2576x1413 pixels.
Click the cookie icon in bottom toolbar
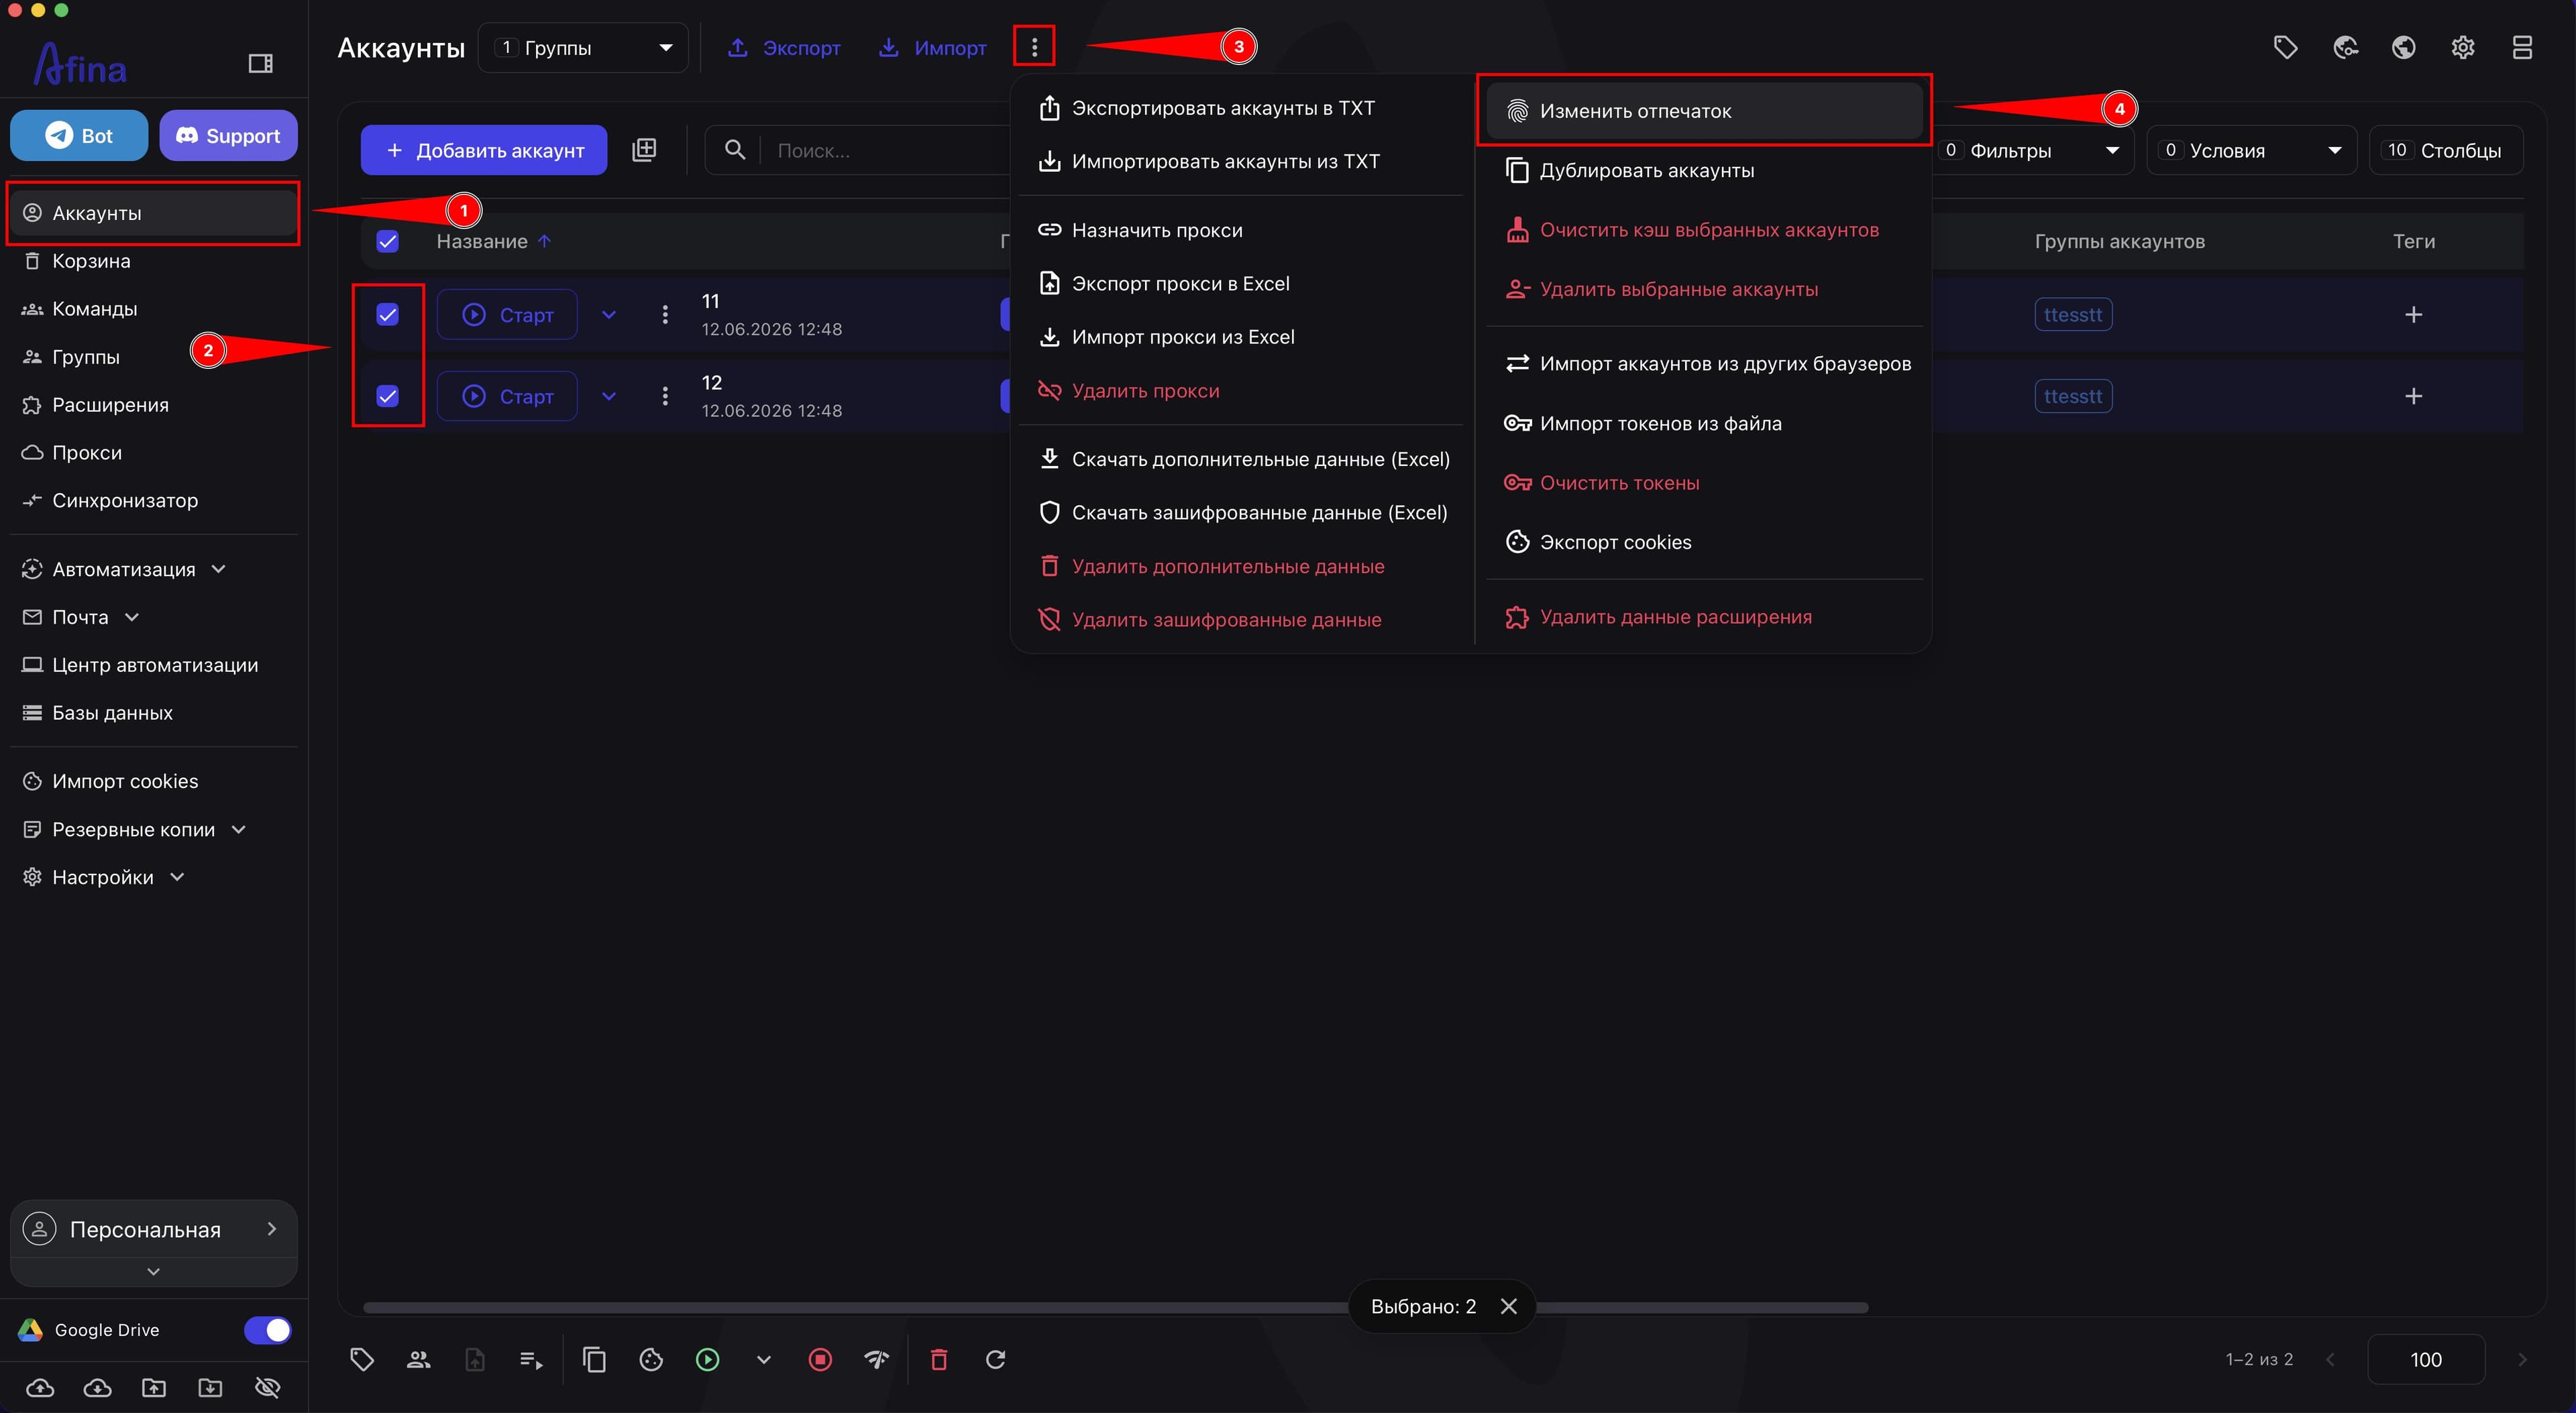pyautogui.click(x=651, y=1359)
